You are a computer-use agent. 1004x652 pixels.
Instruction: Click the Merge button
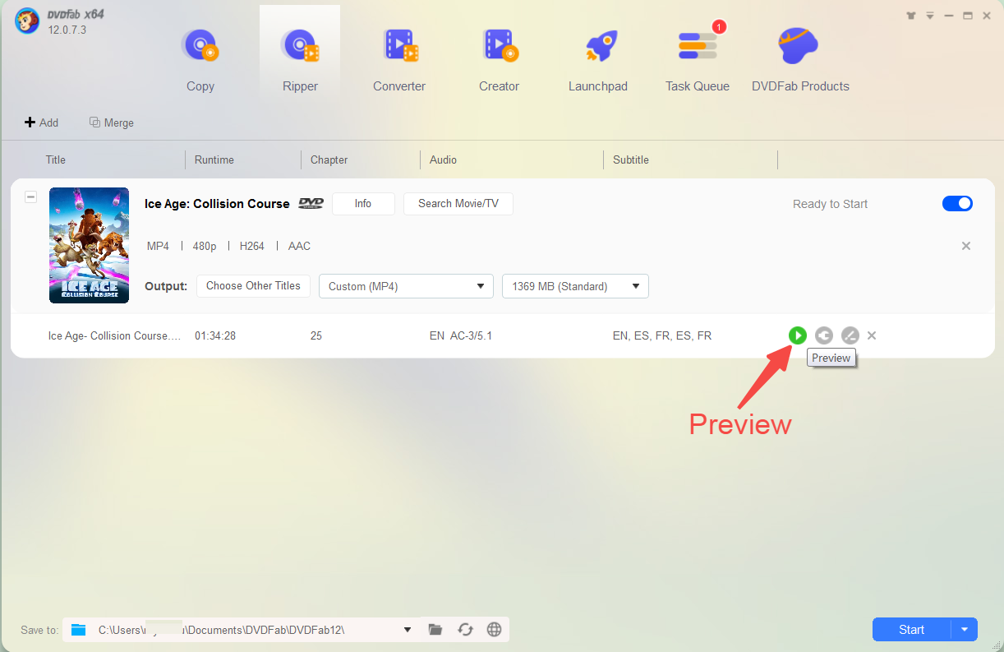pos(112,123)
